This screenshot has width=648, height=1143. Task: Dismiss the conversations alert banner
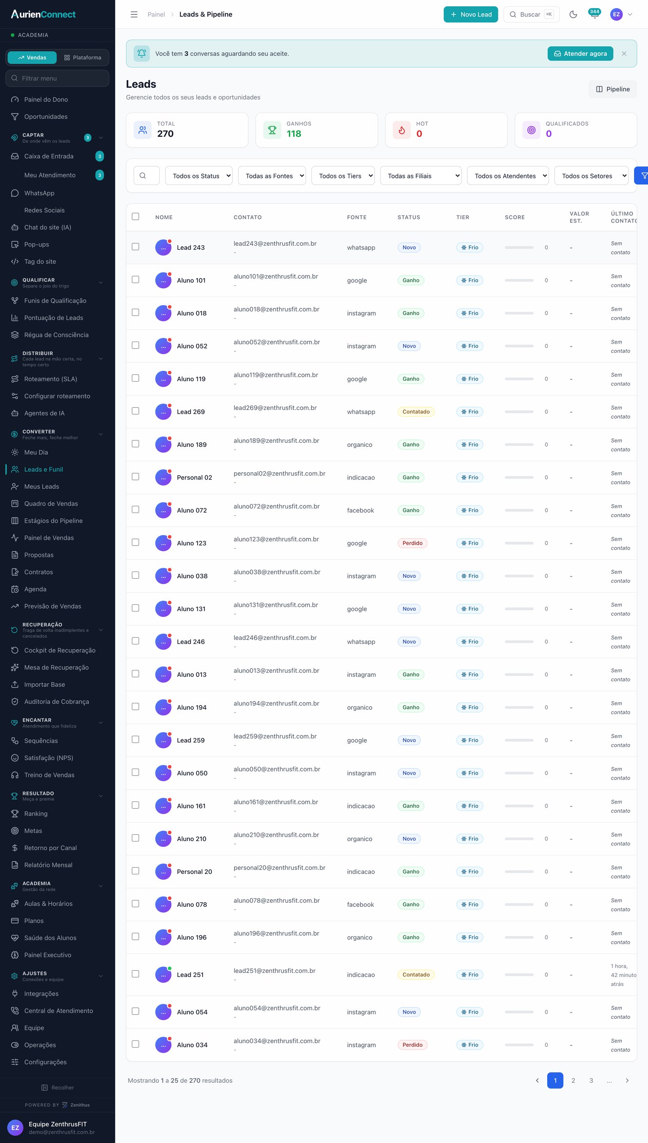click(x=624, y=54)
